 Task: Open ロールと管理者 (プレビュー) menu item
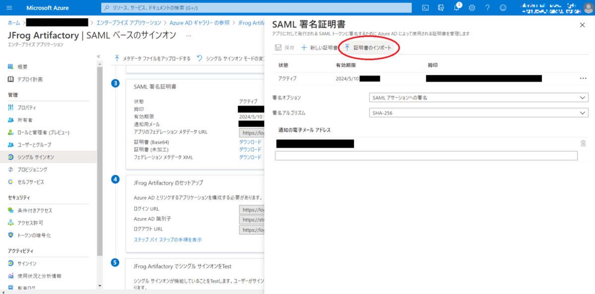[43, 132]
